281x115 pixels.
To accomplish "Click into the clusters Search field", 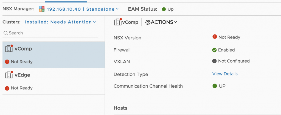I will tap(50, 33).
